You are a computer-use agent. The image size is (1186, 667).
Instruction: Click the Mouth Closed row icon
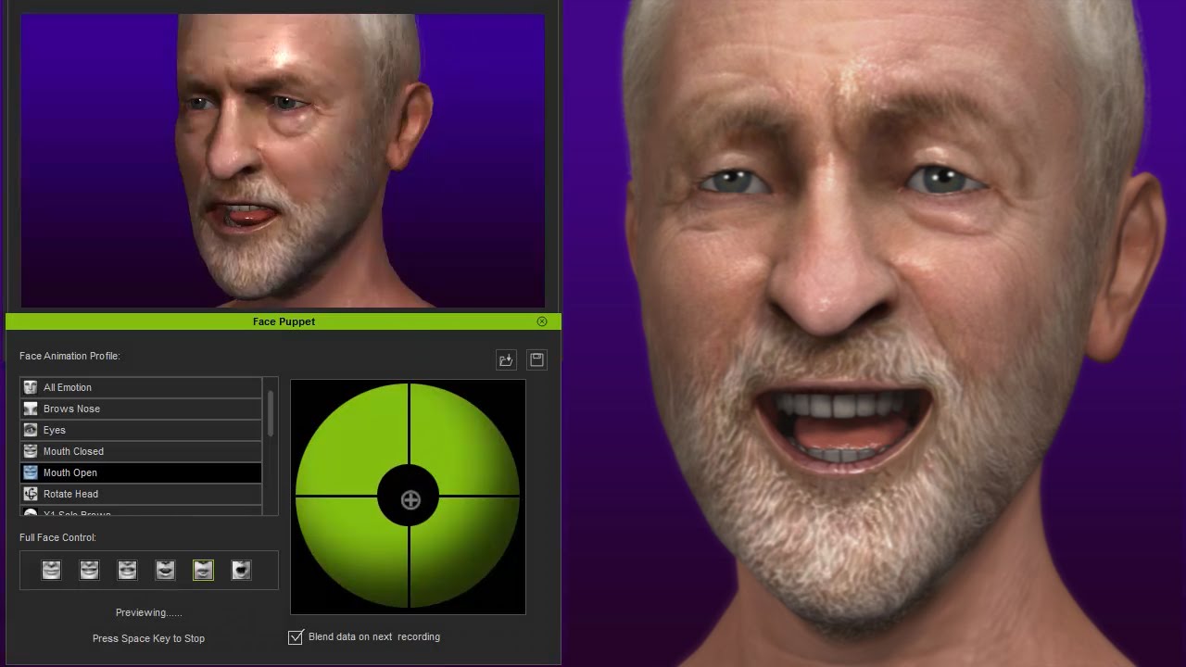31,451
